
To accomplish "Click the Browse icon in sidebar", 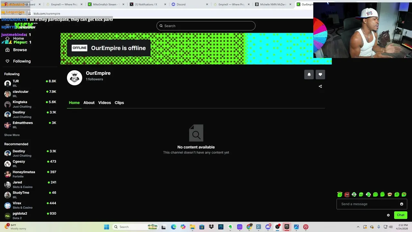I will [x=7, y=50].
